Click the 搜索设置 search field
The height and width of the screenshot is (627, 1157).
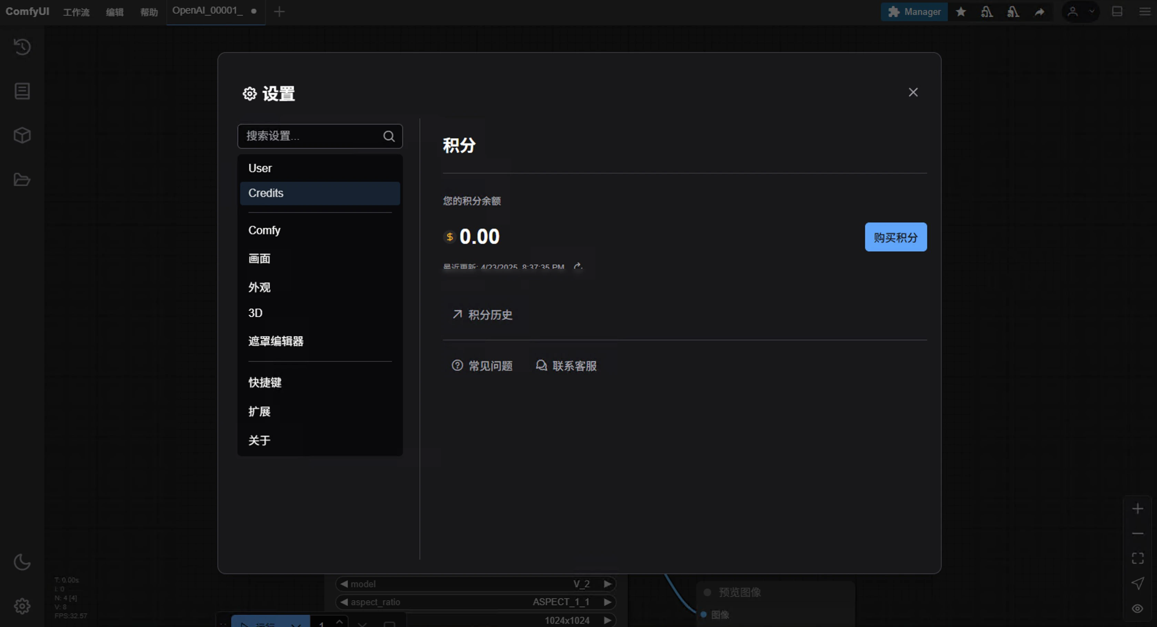pos(314,136)
